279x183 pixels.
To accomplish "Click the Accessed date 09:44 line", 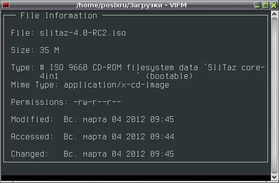I will coord(92,137).
